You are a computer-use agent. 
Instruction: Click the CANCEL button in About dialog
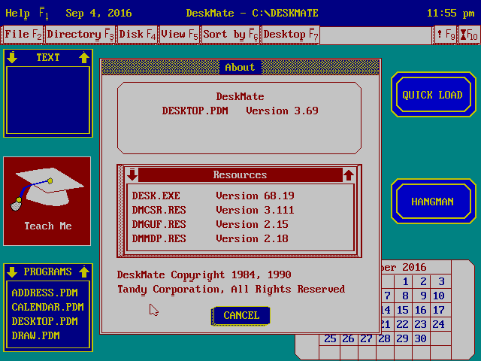point(241,316)
